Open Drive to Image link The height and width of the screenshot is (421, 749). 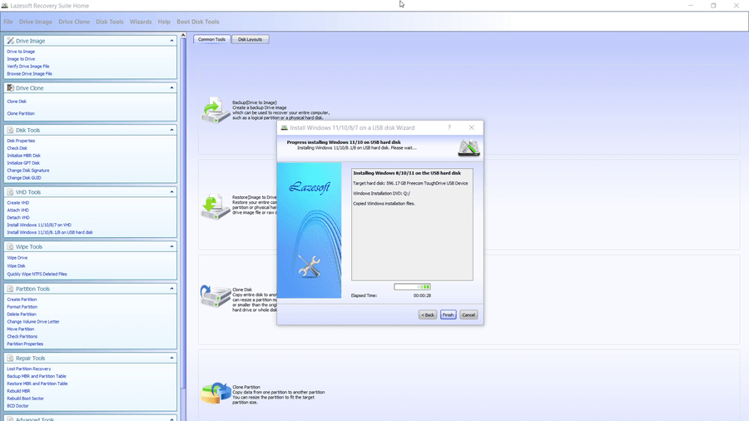[21, 52]
